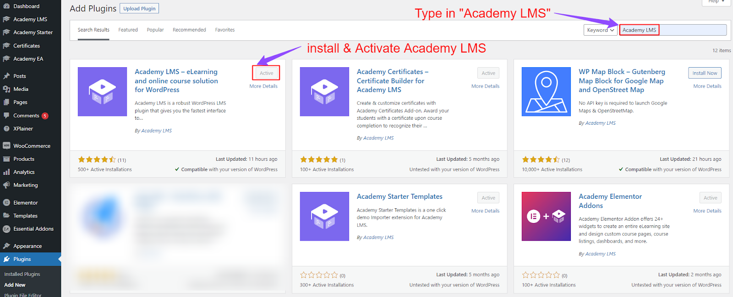Viewport: 733px width, 297px height.
Task: Open the Favorites tab
Action: (225, 30)
